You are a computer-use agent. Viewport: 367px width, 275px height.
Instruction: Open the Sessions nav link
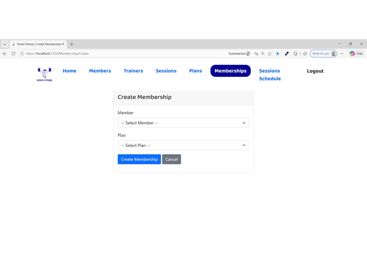pyautogui.click(x=166, y=71)
